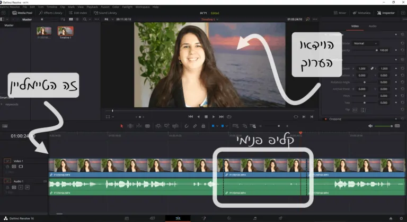Click the Full Extent Zoom icon
This screenshot has width=407, height=222.
235,126
